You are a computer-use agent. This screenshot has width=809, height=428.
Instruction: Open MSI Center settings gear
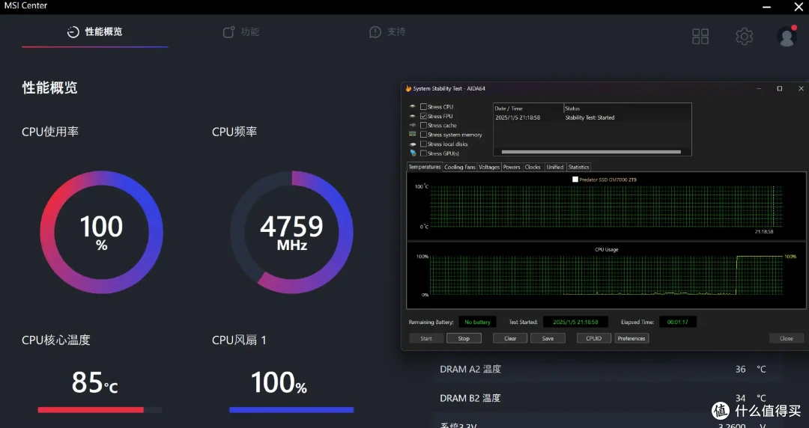click(744, 36)
